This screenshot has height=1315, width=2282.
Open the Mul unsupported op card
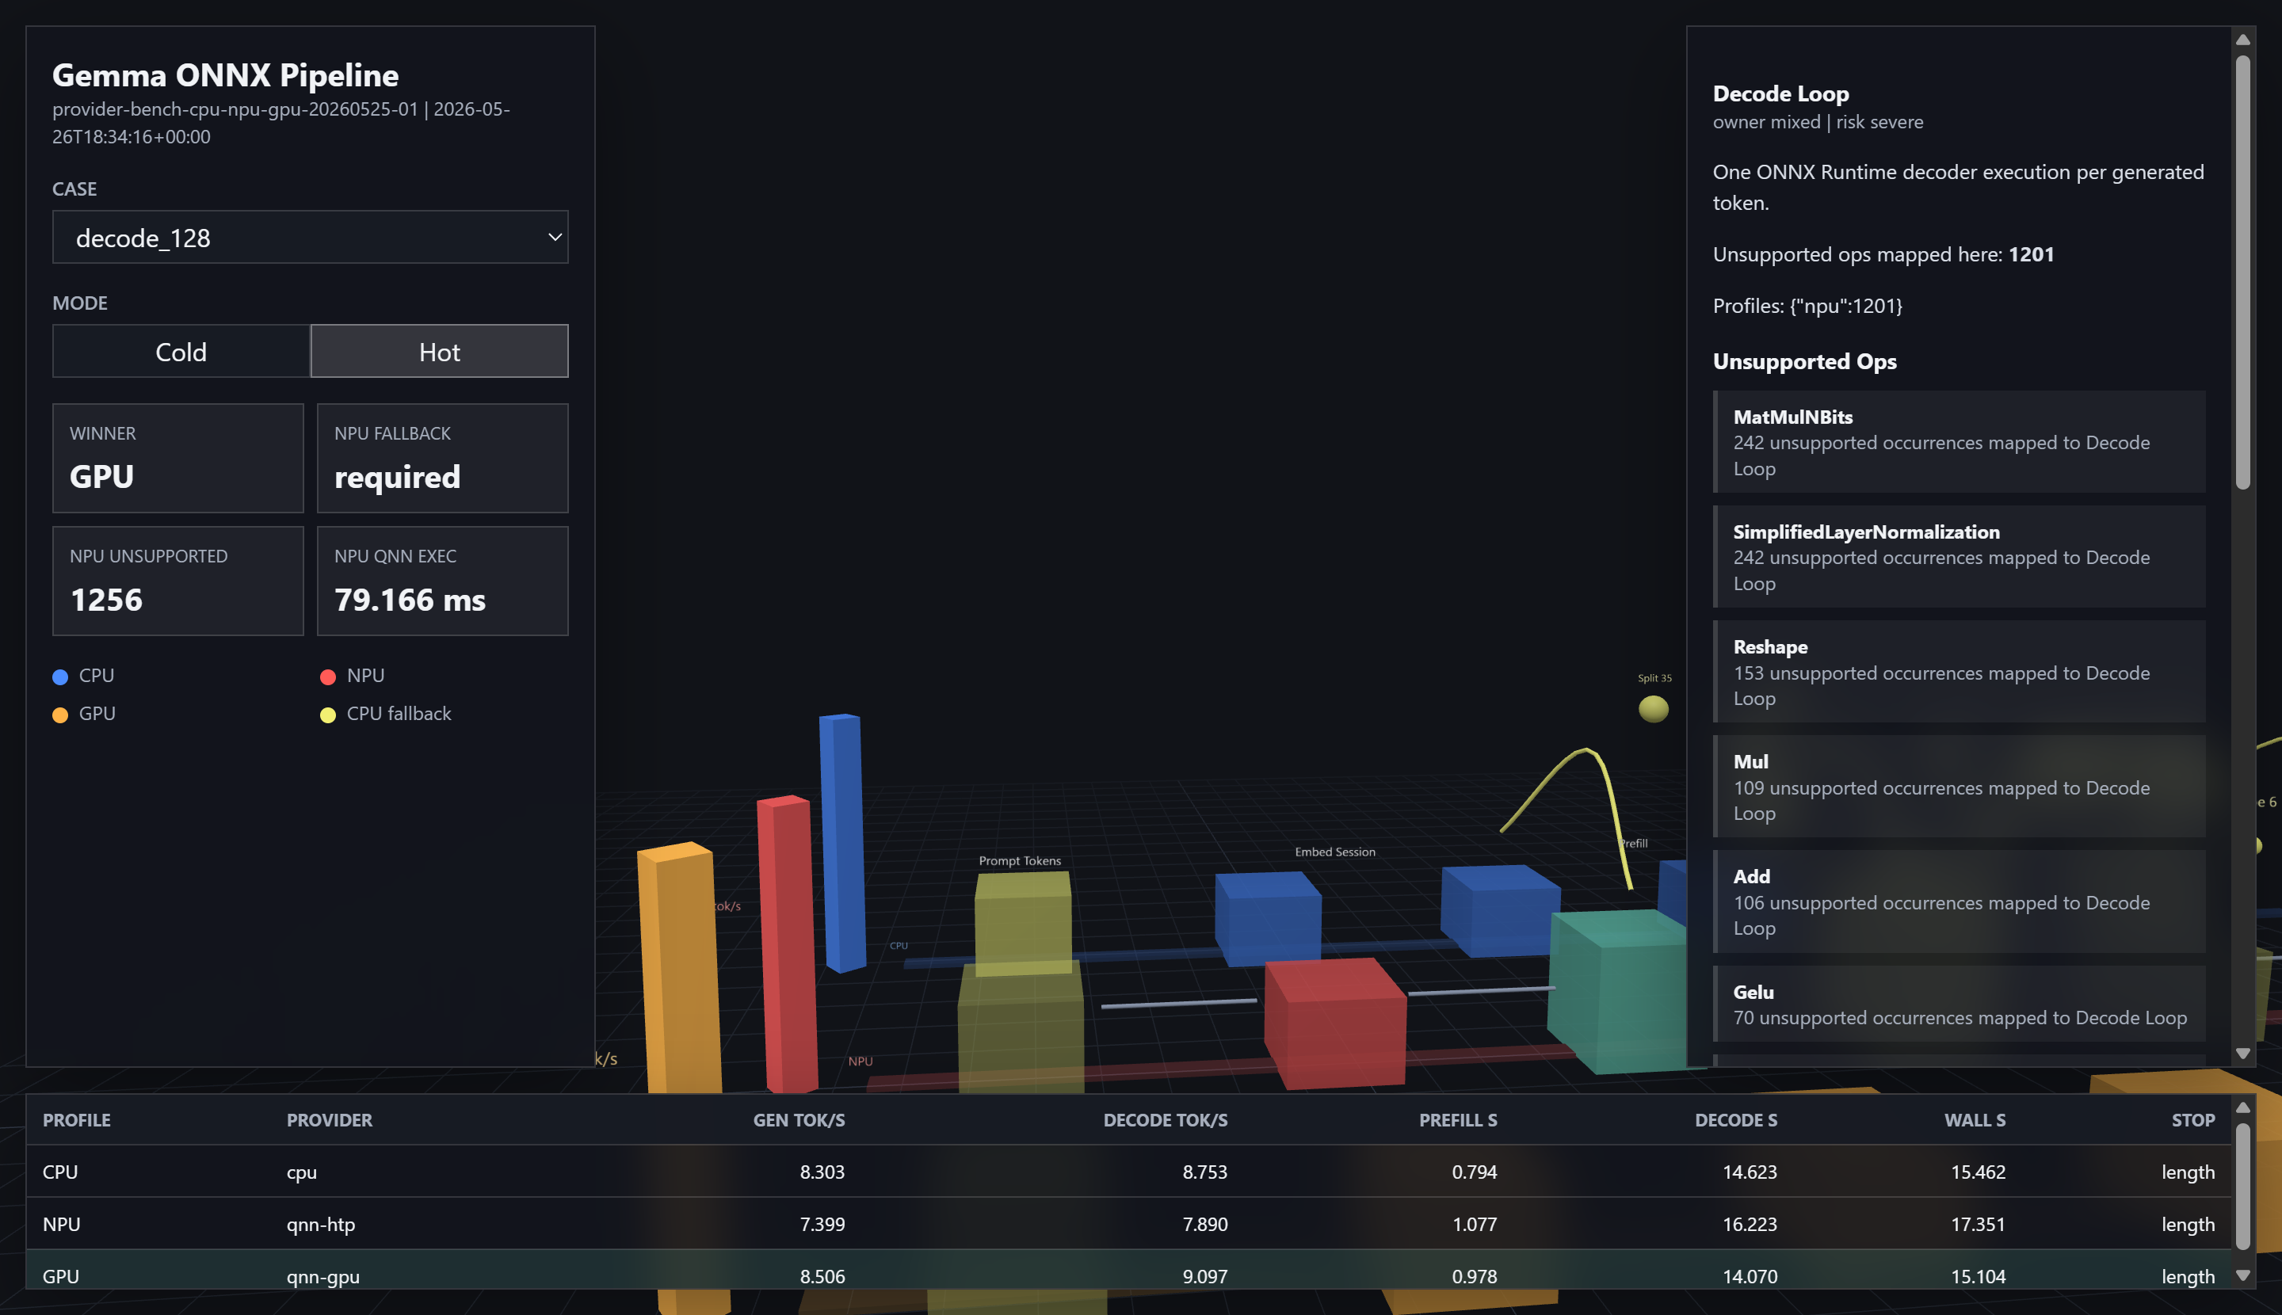[1959, 786]
